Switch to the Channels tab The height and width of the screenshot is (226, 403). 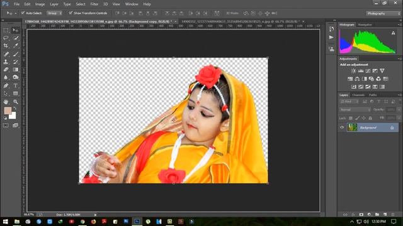coord(358,95)
